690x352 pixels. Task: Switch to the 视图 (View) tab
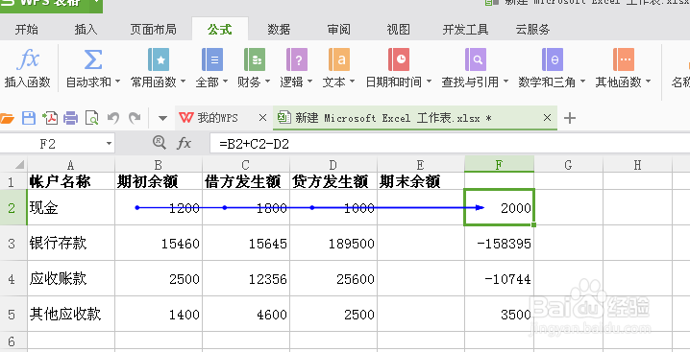(x=398, y=30)
